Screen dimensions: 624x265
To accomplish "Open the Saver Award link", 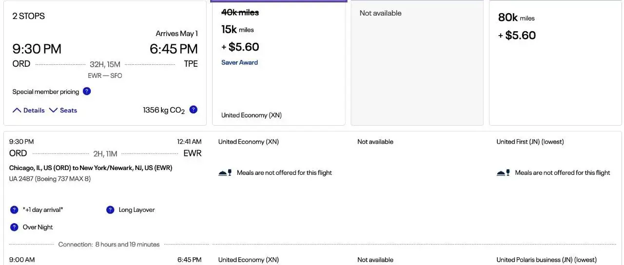I will point(239,62).
